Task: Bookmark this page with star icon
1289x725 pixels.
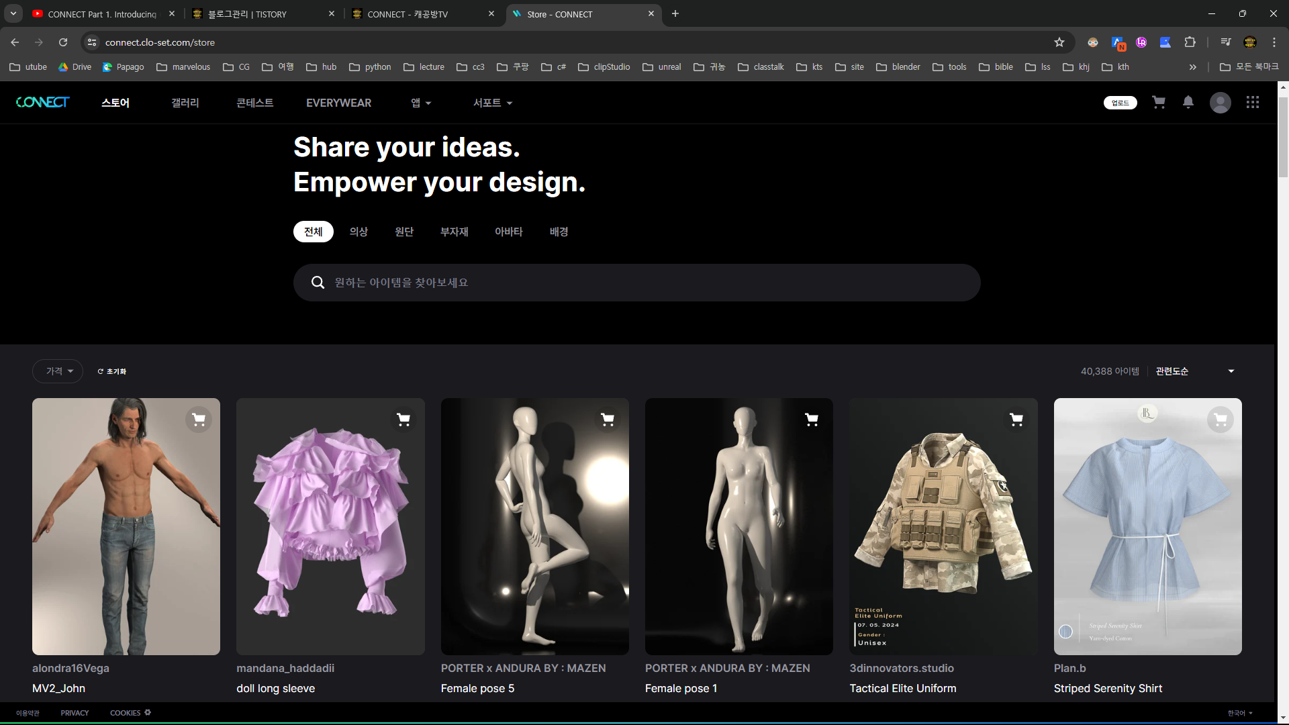Action: [x=1059, y=42]
